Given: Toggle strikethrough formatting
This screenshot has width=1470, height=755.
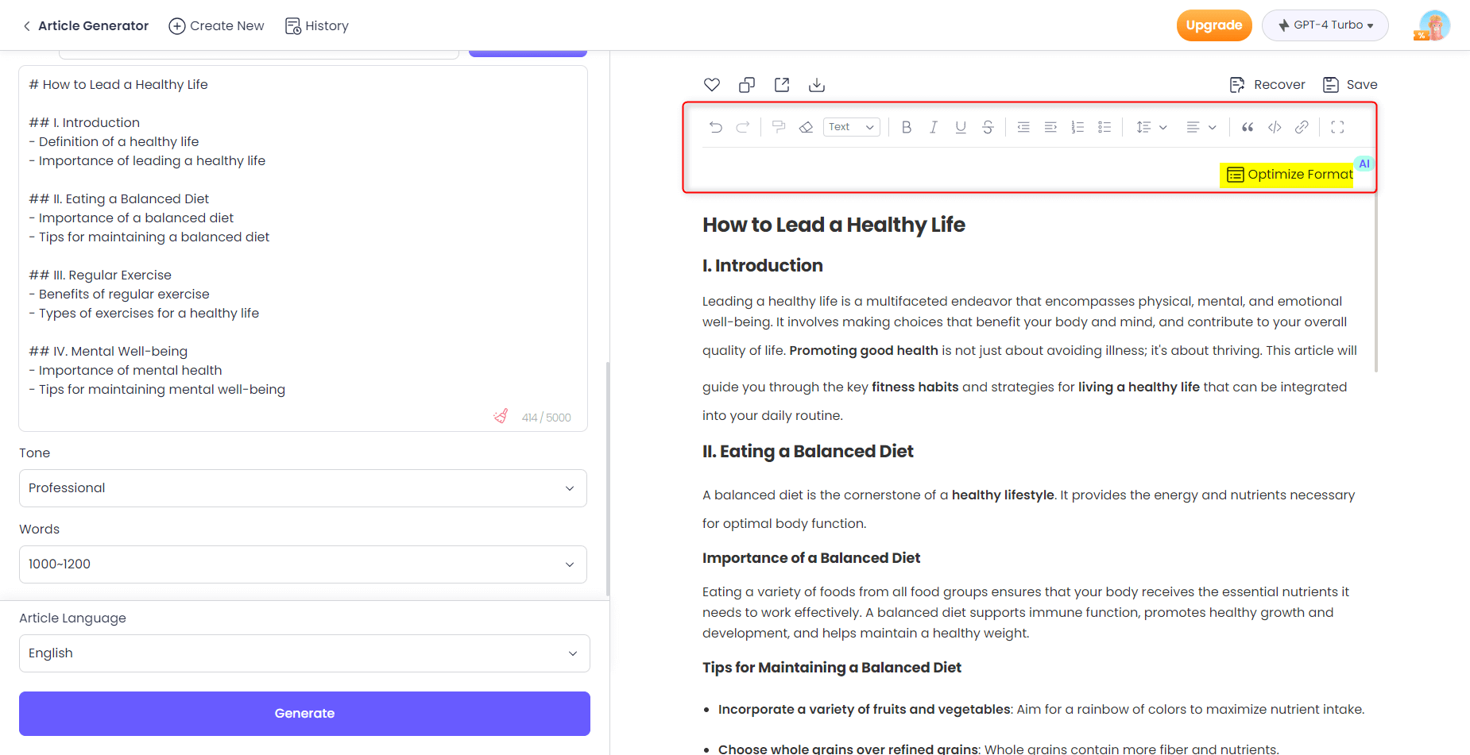Looking at the screenshot, I should (988, 127).
